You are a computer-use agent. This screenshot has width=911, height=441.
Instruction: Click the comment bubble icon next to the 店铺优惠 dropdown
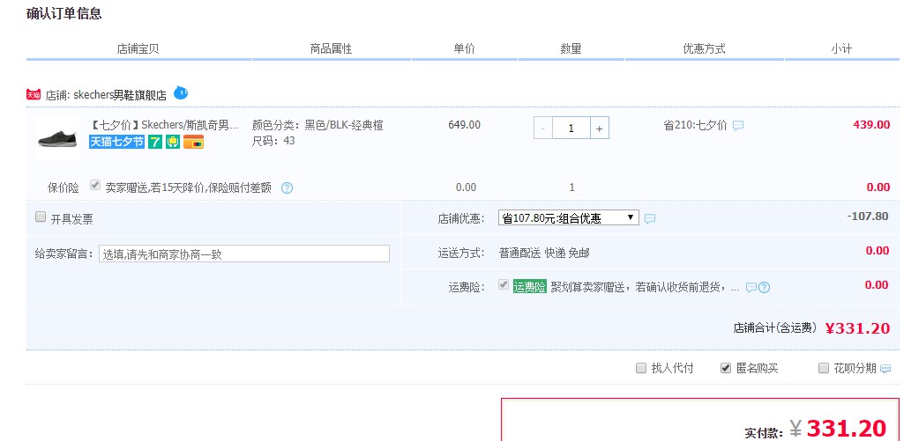pos(650,219)
